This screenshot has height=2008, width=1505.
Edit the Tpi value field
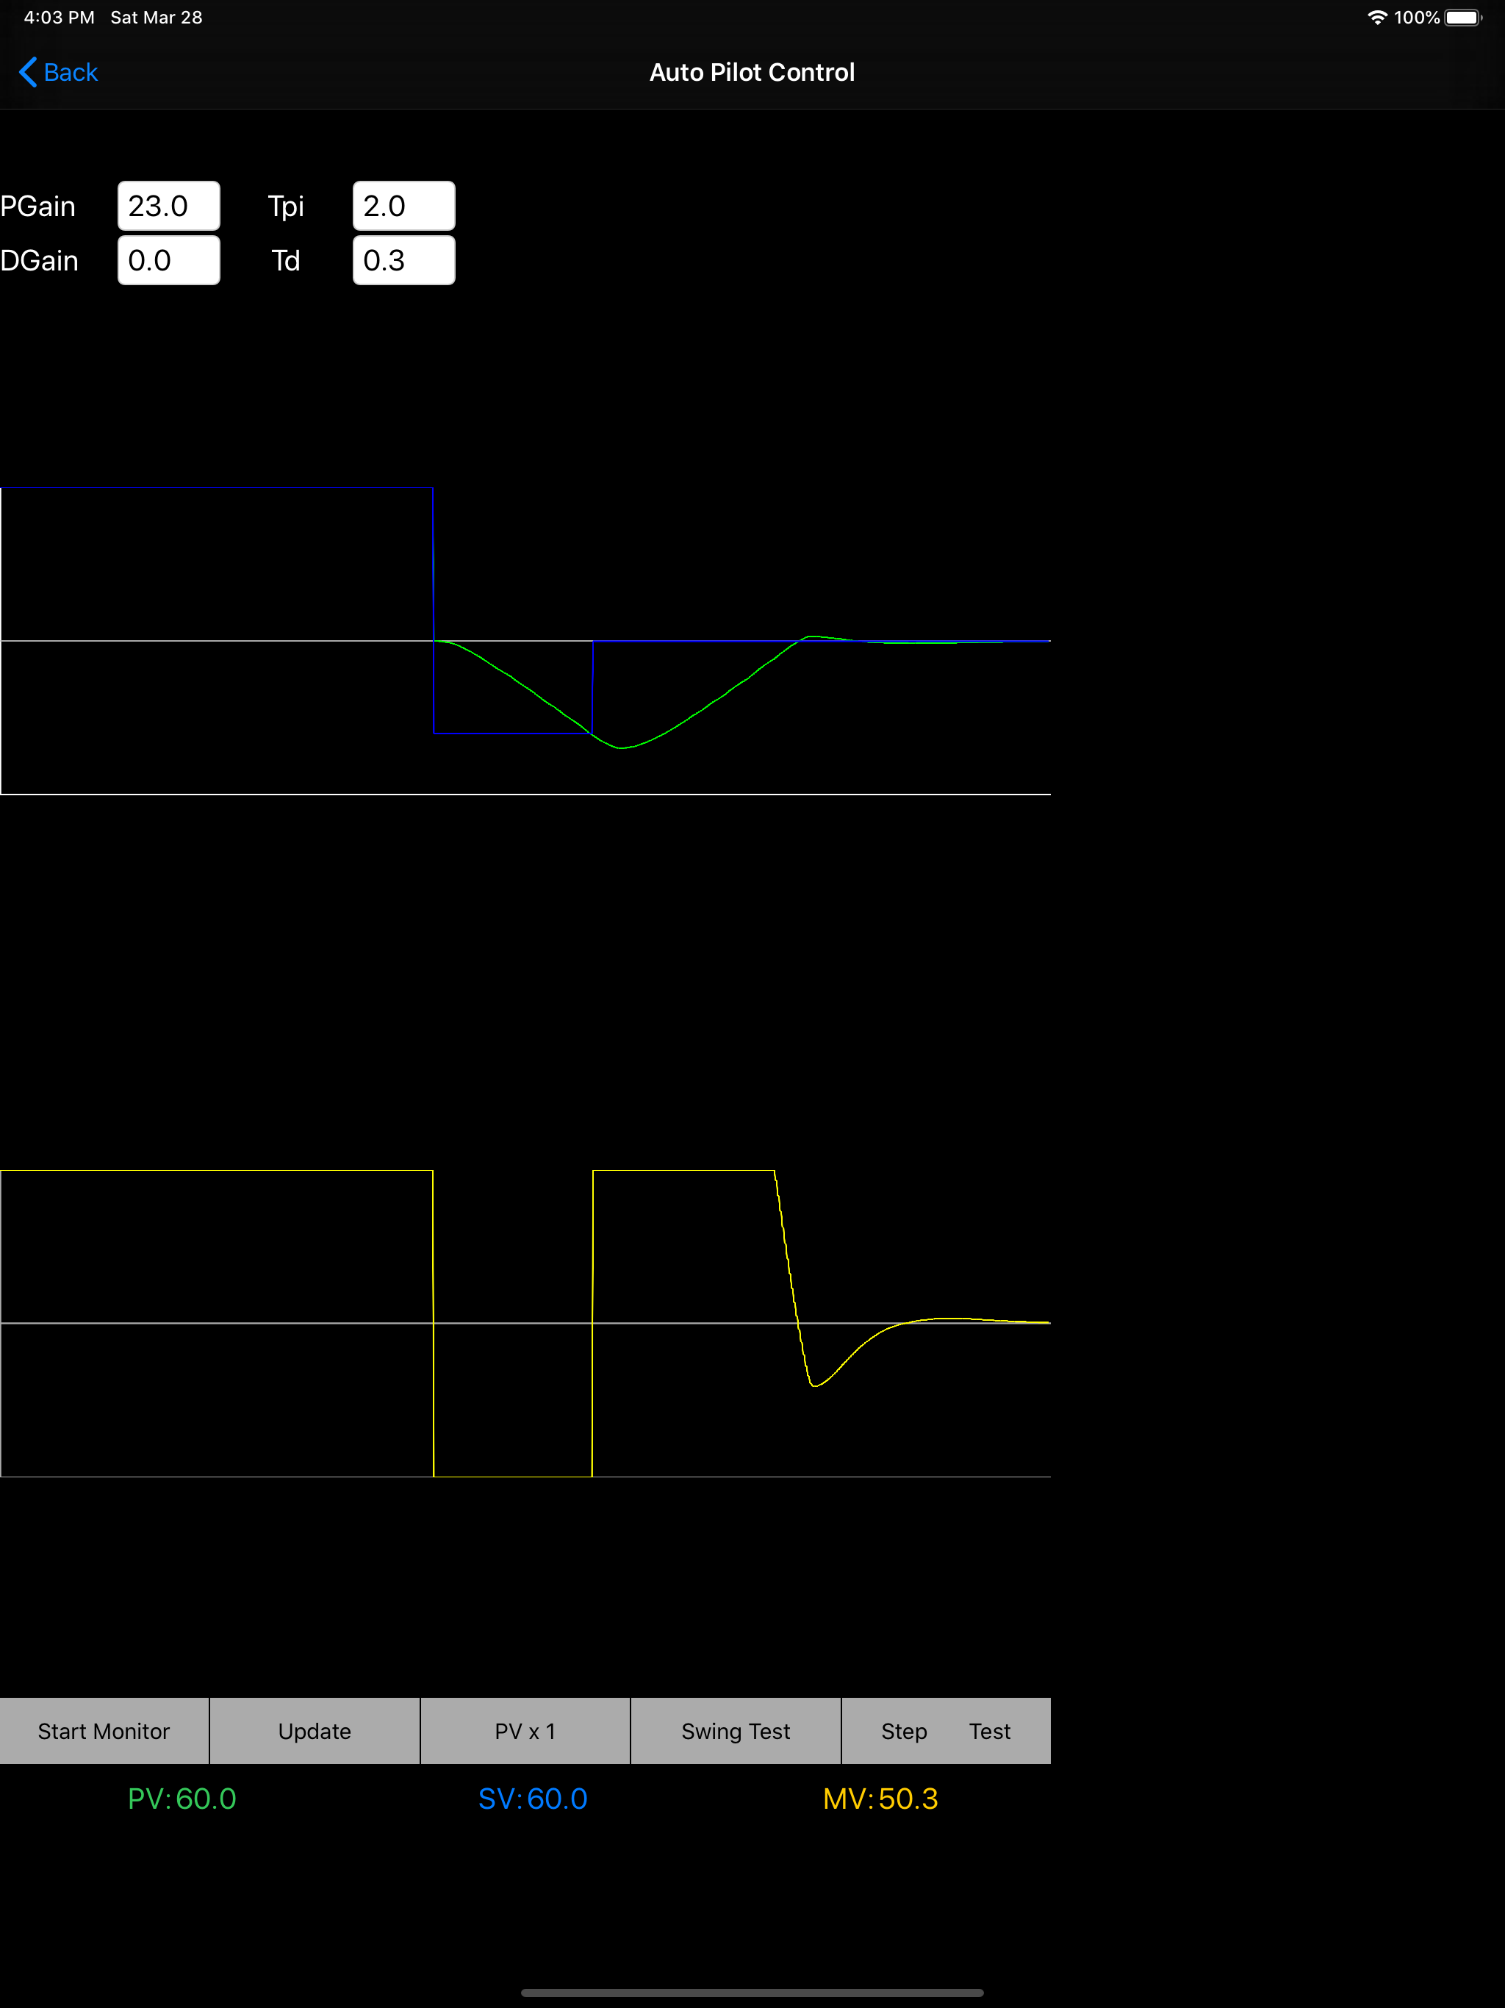404,206
